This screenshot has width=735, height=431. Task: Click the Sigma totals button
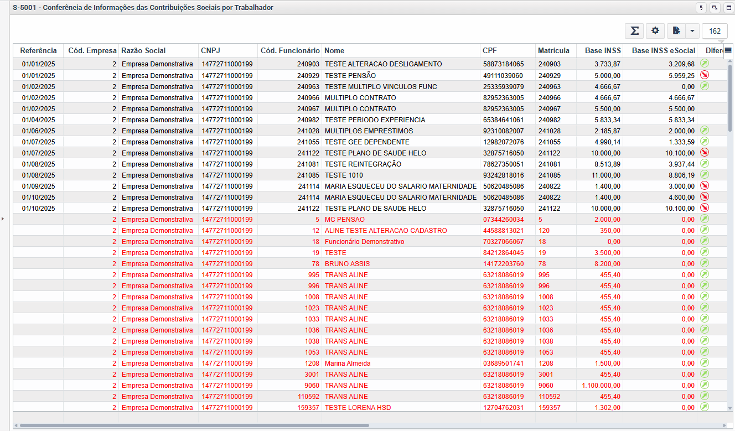pyautogui.click(x=635, y=31)
